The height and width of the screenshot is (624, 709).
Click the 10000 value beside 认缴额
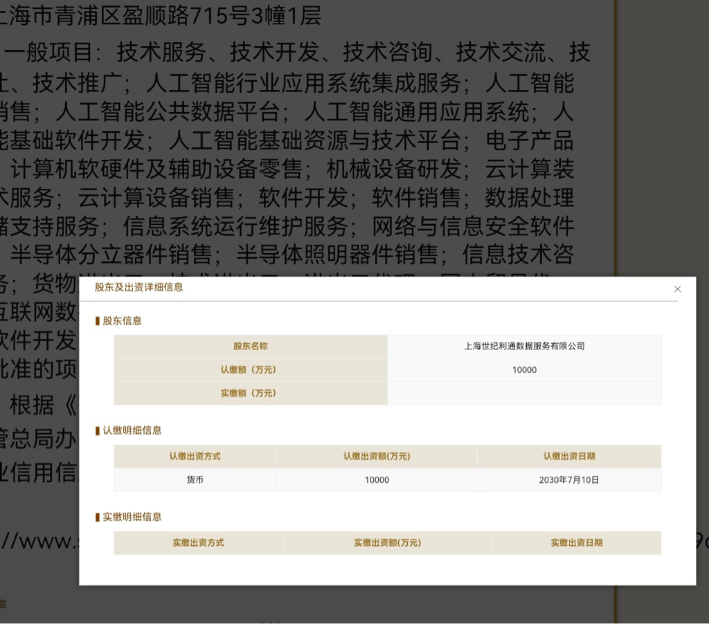[524, 369]
